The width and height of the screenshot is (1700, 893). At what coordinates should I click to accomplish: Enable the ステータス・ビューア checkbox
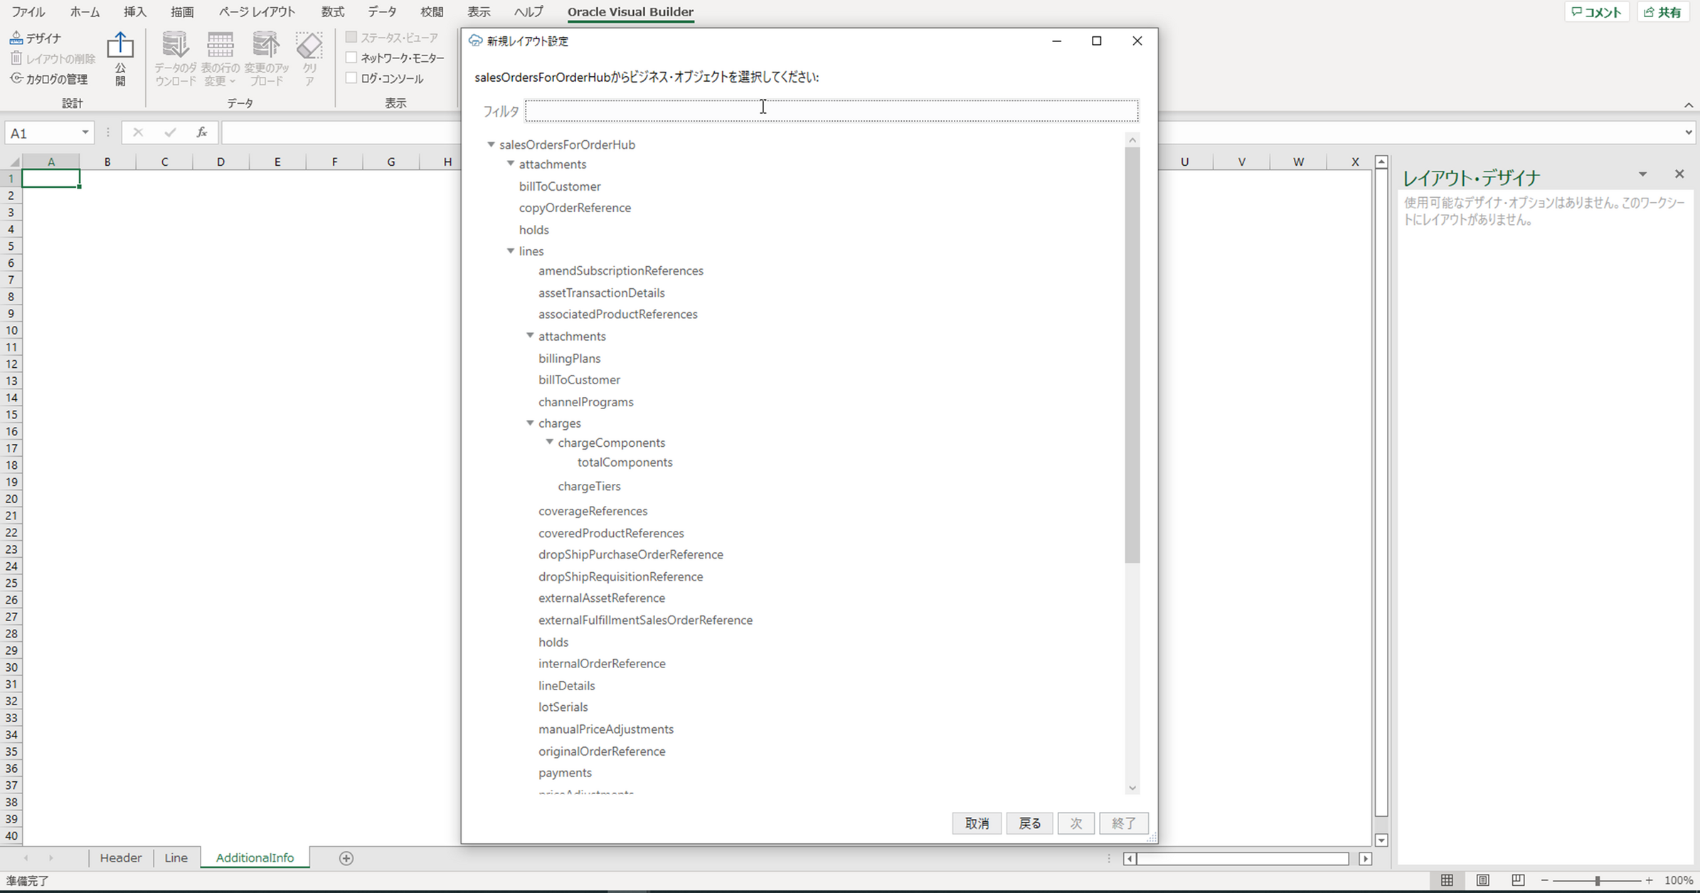[x=351, y=37]
